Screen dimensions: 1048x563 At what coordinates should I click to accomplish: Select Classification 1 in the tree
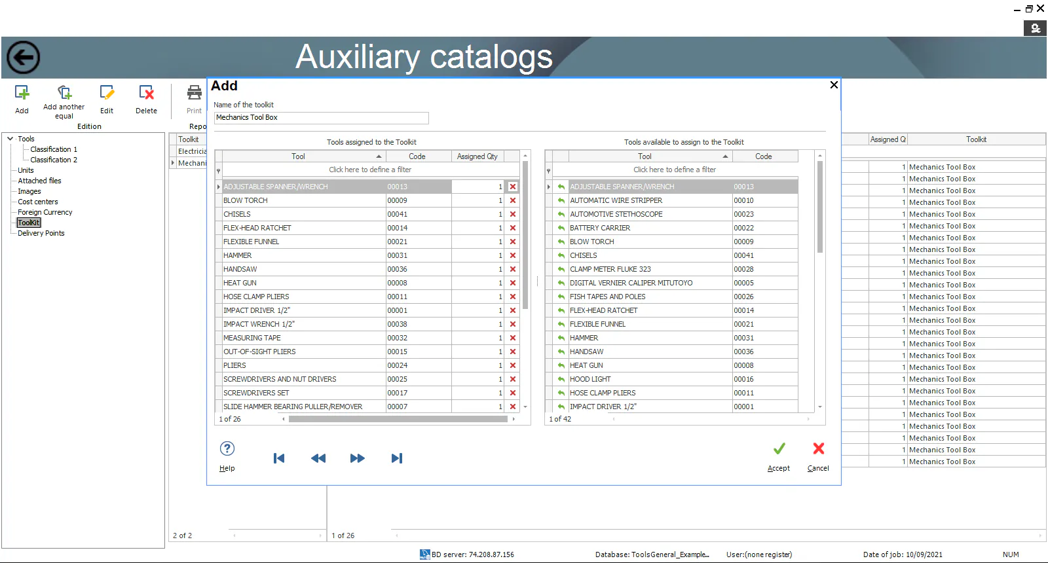click(54, 149)
